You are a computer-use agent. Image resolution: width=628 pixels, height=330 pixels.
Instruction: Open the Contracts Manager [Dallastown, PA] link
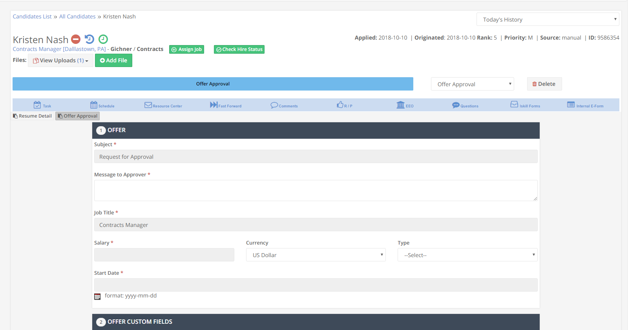point(59,49)
